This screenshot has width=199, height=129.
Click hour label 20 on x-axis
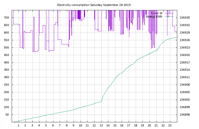click(x=149, y=125)
